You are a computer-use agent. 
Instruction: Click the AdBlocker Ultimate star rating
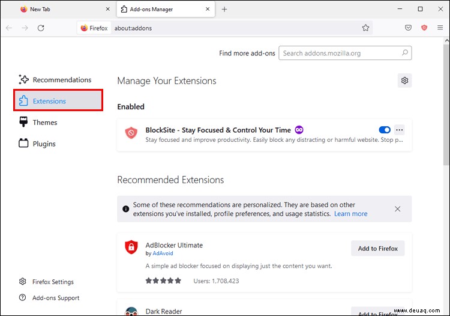pyautogui.click(x=163, y=281)
